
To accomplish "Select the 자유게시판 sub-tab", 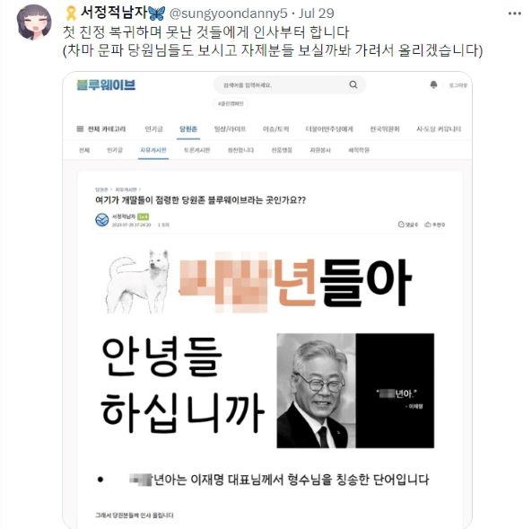I will (153, 150).
